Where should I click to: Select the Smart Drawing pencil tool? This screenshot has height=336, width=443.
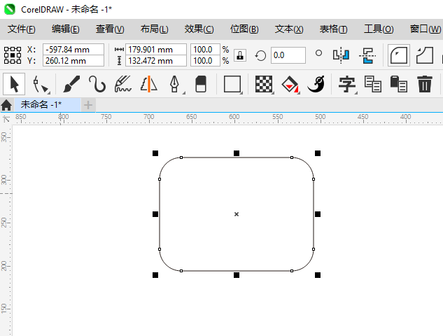coord(123,84)
